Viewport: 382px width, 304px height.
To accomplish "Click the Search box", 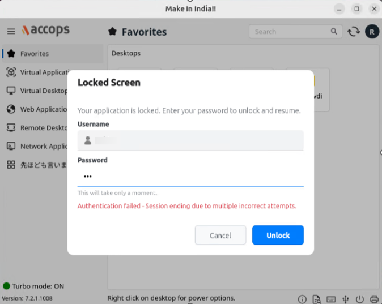I will click(x=295, y=31).
